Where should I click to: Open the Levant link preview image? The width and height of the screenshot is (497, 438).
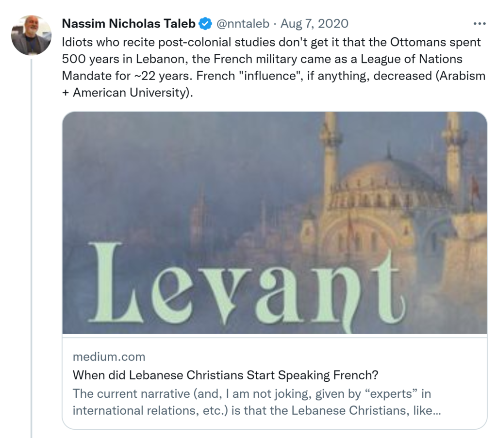(x=274, y=222)
